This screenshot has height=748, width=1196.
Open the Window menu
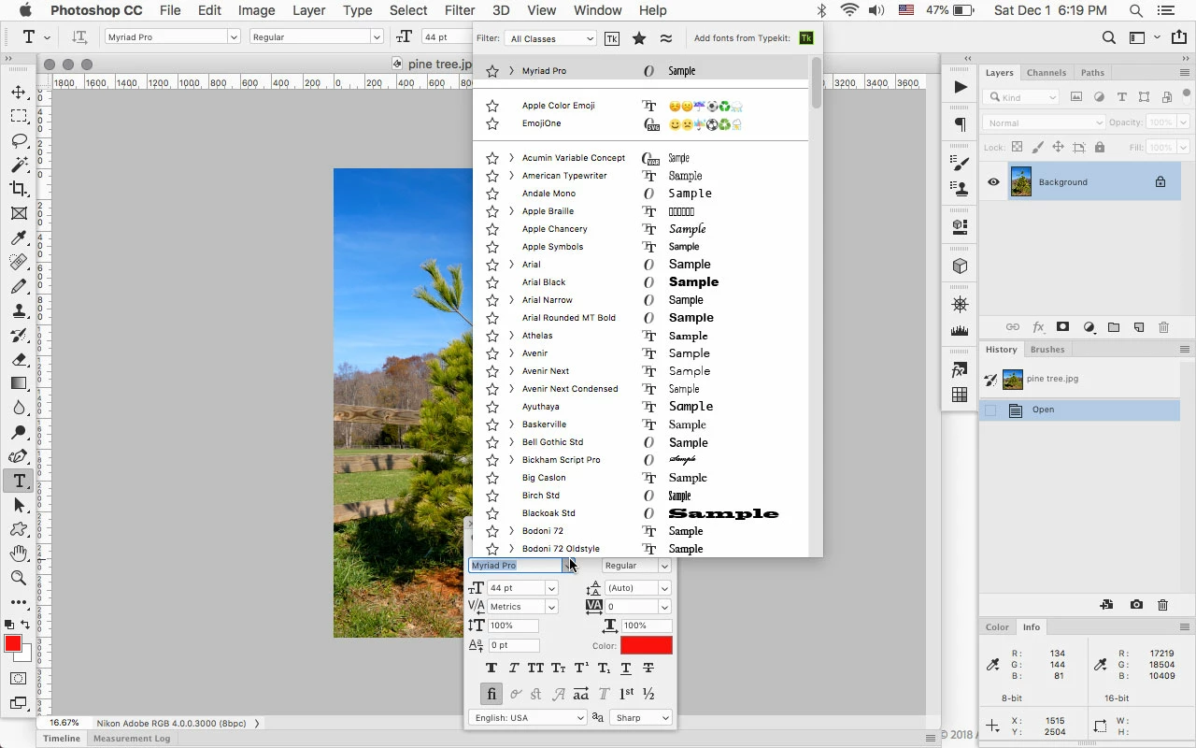(x=597, y=10)
